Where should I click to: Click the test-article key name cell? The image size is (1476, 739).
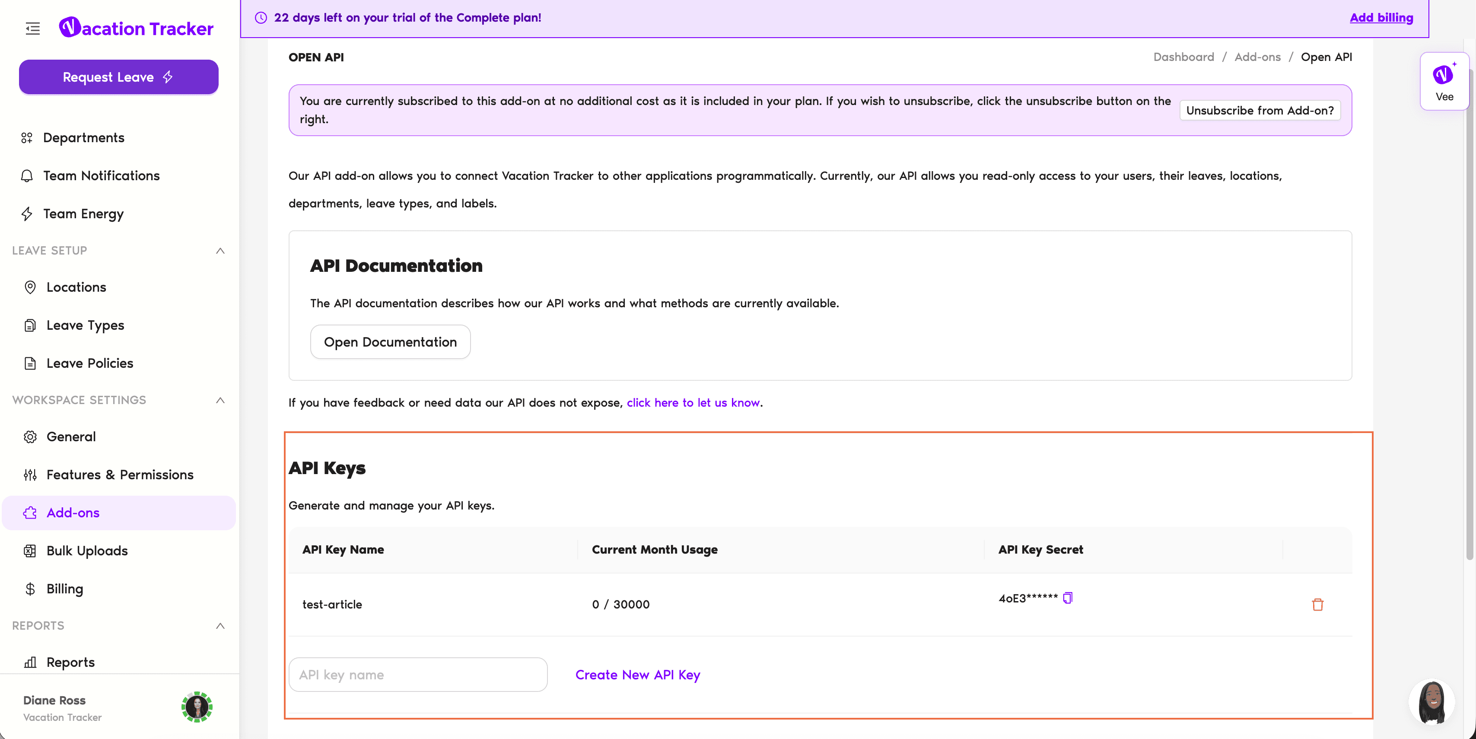pyautogui.click(x=332, y=604)
